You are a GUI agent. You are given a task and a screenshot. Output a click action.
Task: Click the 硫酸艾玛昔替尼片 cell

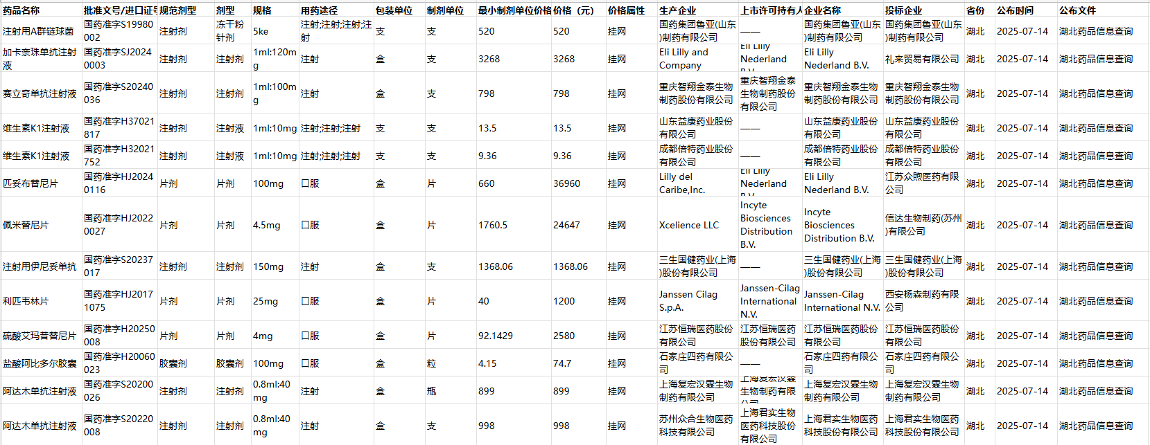(41, 336)
